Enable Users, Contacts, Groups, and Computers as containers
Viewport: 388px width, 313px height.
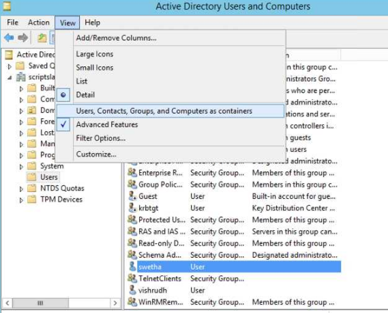[x=170, y=111]
